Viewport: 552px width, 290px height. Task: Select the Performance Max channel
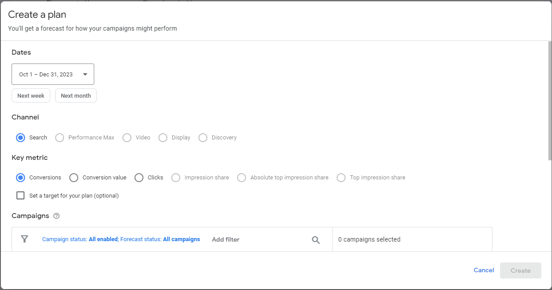[x=60, y=137]
